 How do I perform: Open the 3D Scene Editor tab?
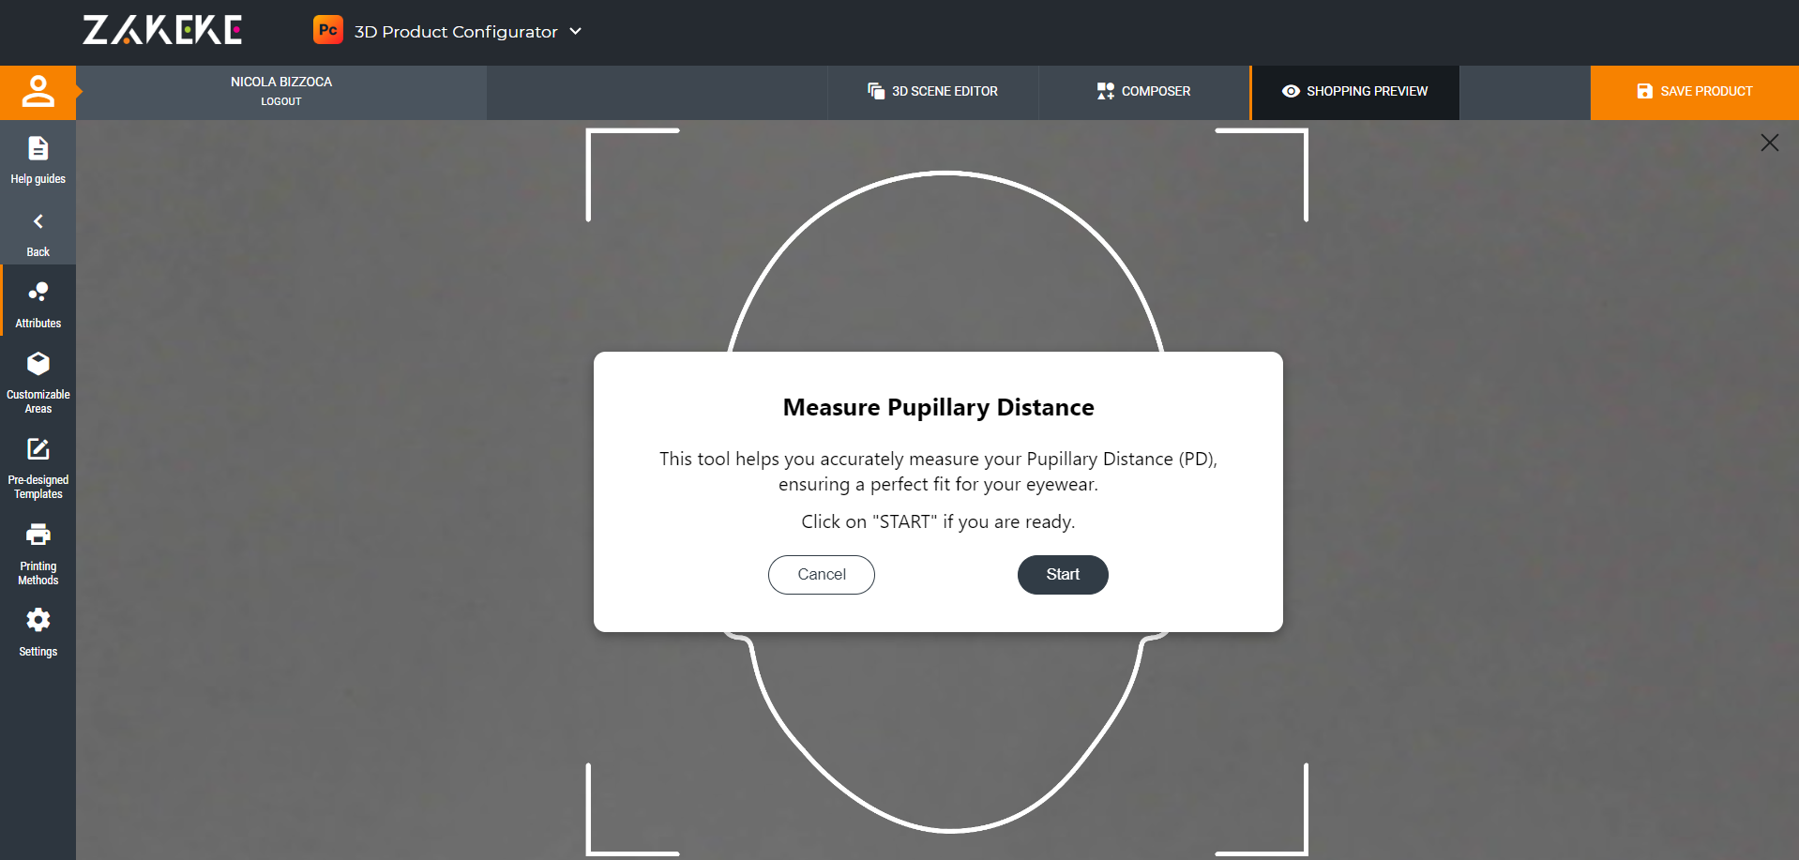pos(932,92)
